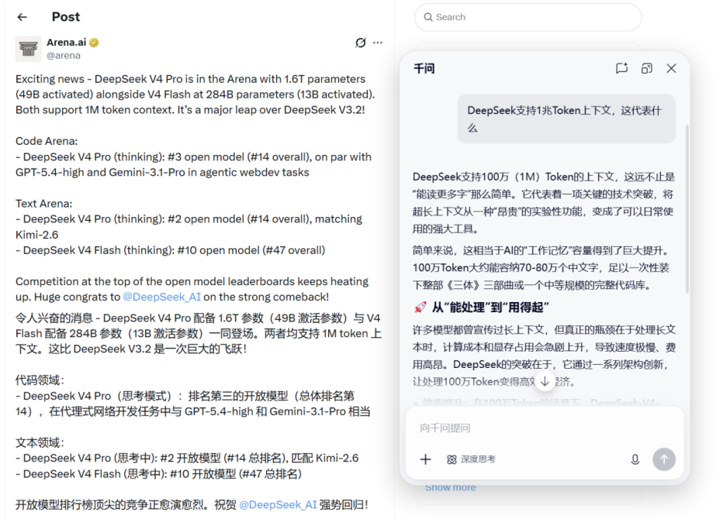Click the Grok icon on the post
723x519 pixels.
click(361, 43)
